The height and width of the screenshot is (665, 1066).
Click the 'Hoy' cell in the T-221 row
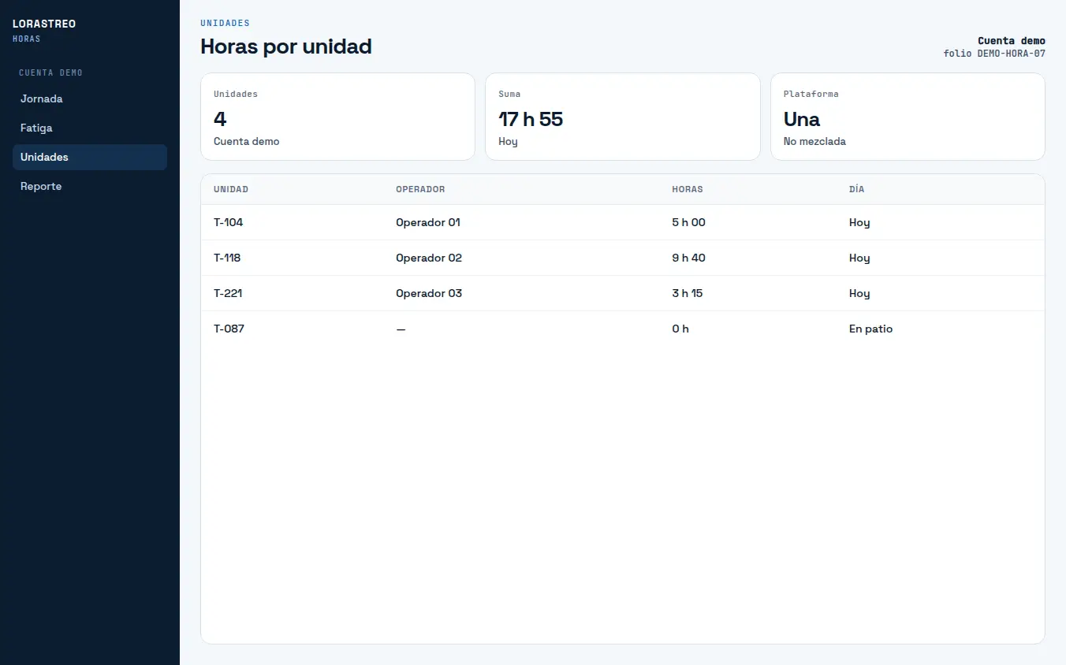point(859,293)
